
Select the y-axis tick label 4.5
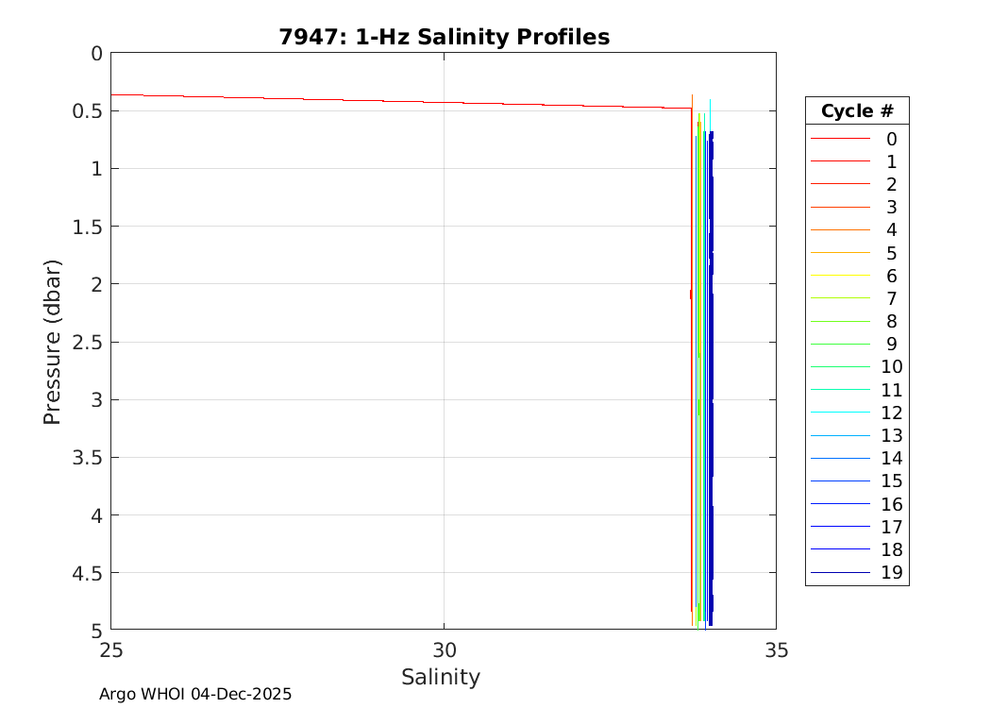[87, 572]
